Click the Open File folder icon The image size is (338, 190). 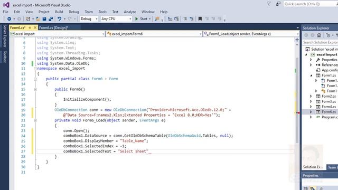38,19
